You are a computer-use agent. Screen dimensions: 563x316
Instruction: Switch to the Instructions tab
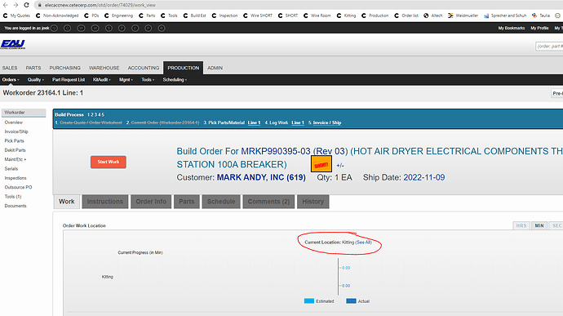[104, 202]
